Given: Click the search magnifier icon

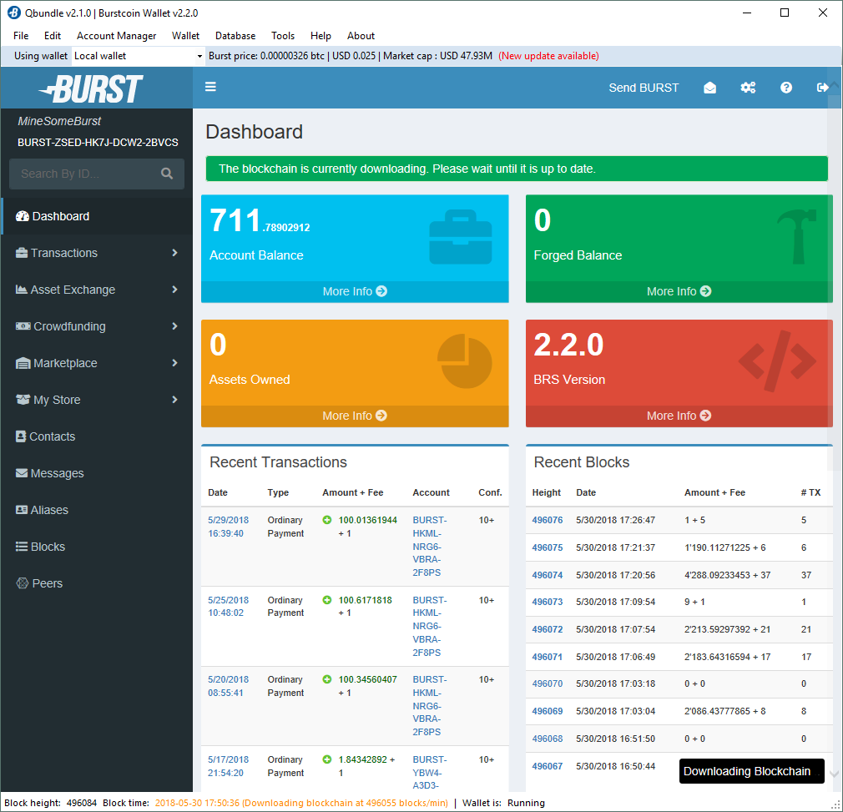Looking at the screenshot, I should click(167, 174).
